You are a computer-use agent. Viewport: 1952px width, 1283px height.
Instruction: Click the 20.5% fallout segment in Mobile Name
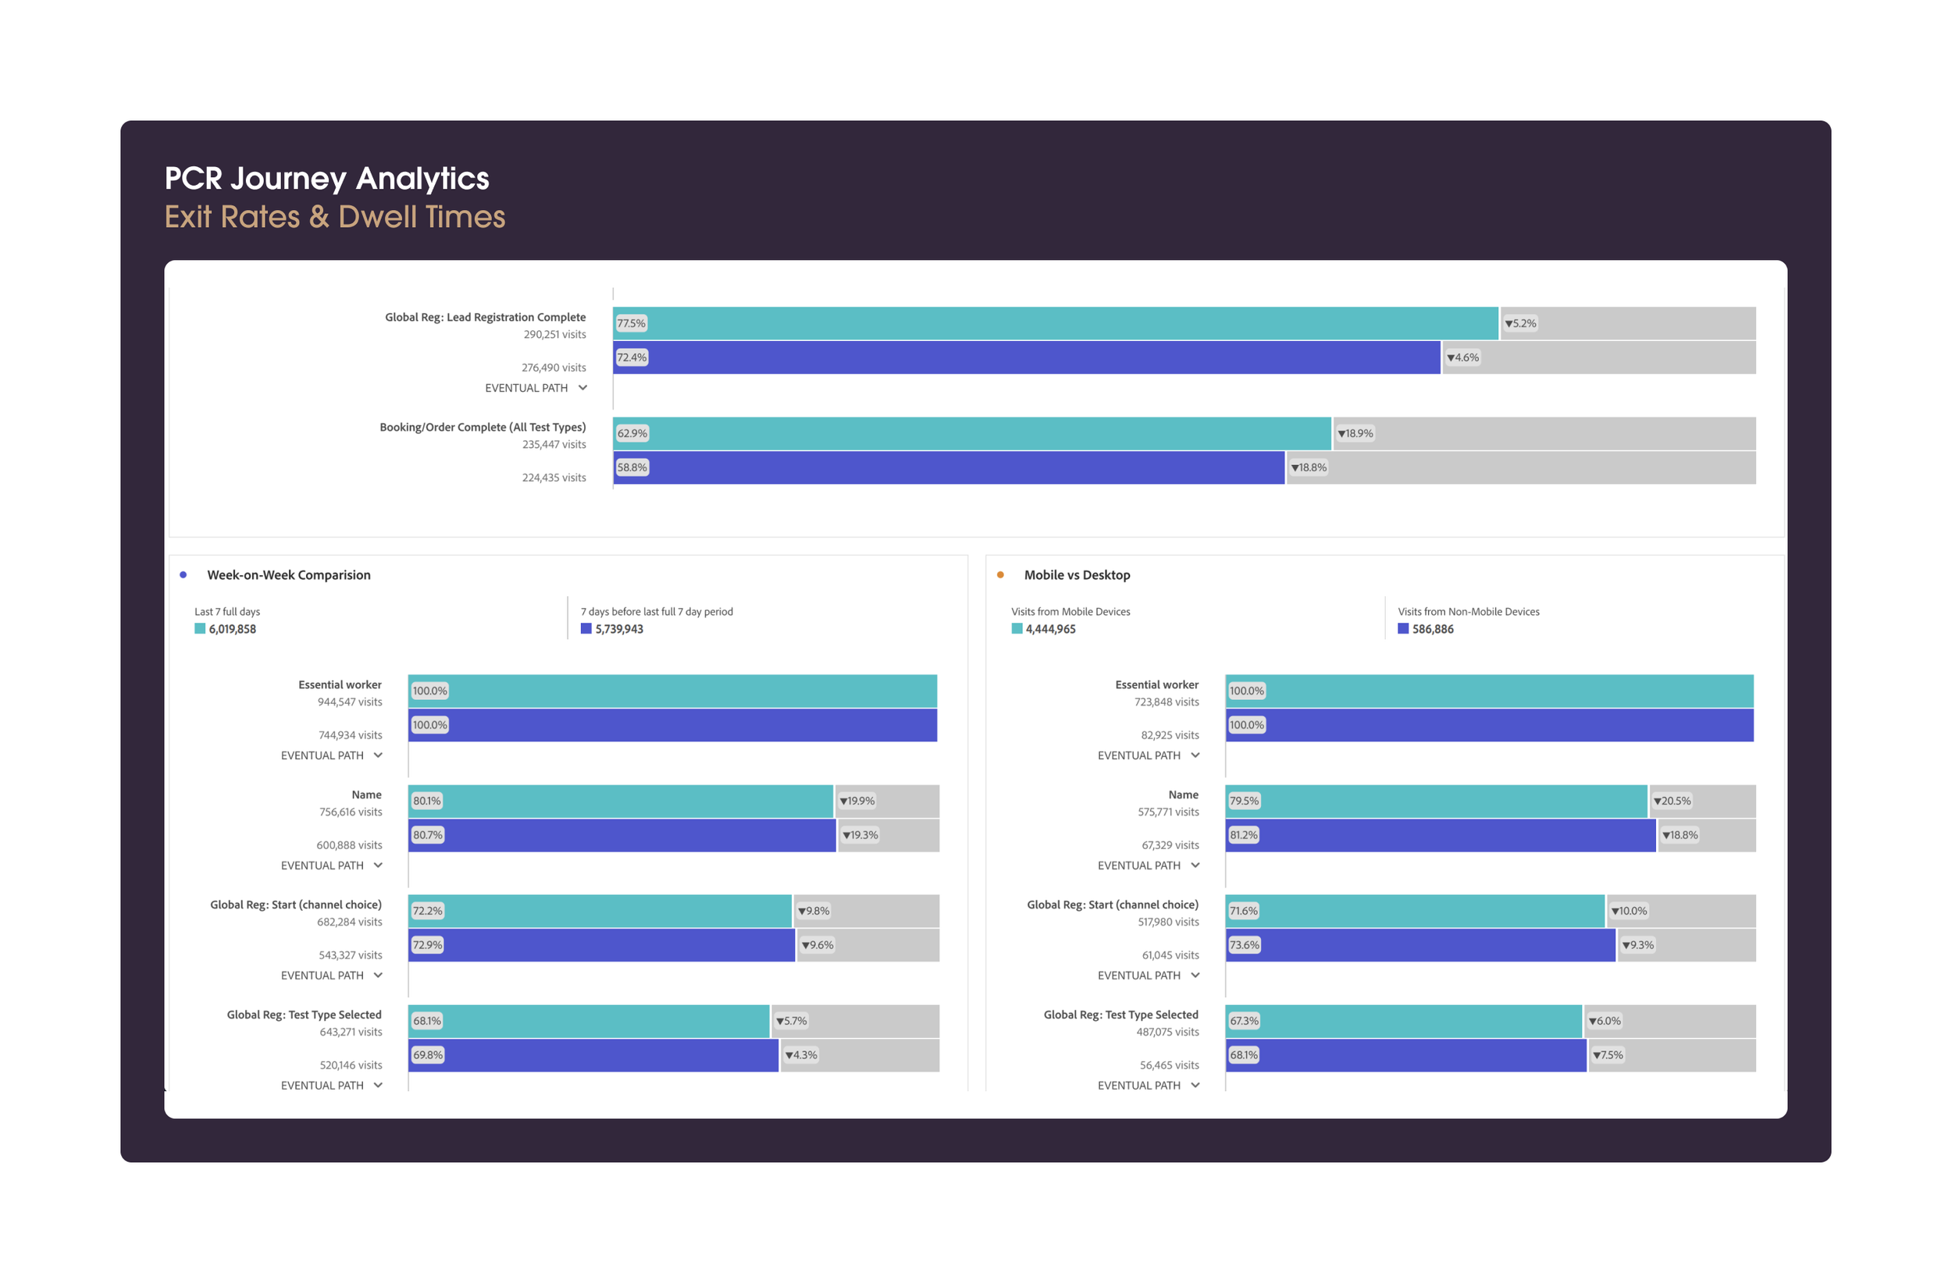pyautogui.click(x=1703, y=801)
